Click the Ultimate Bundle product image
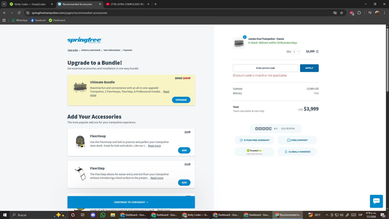 [80, 87]
